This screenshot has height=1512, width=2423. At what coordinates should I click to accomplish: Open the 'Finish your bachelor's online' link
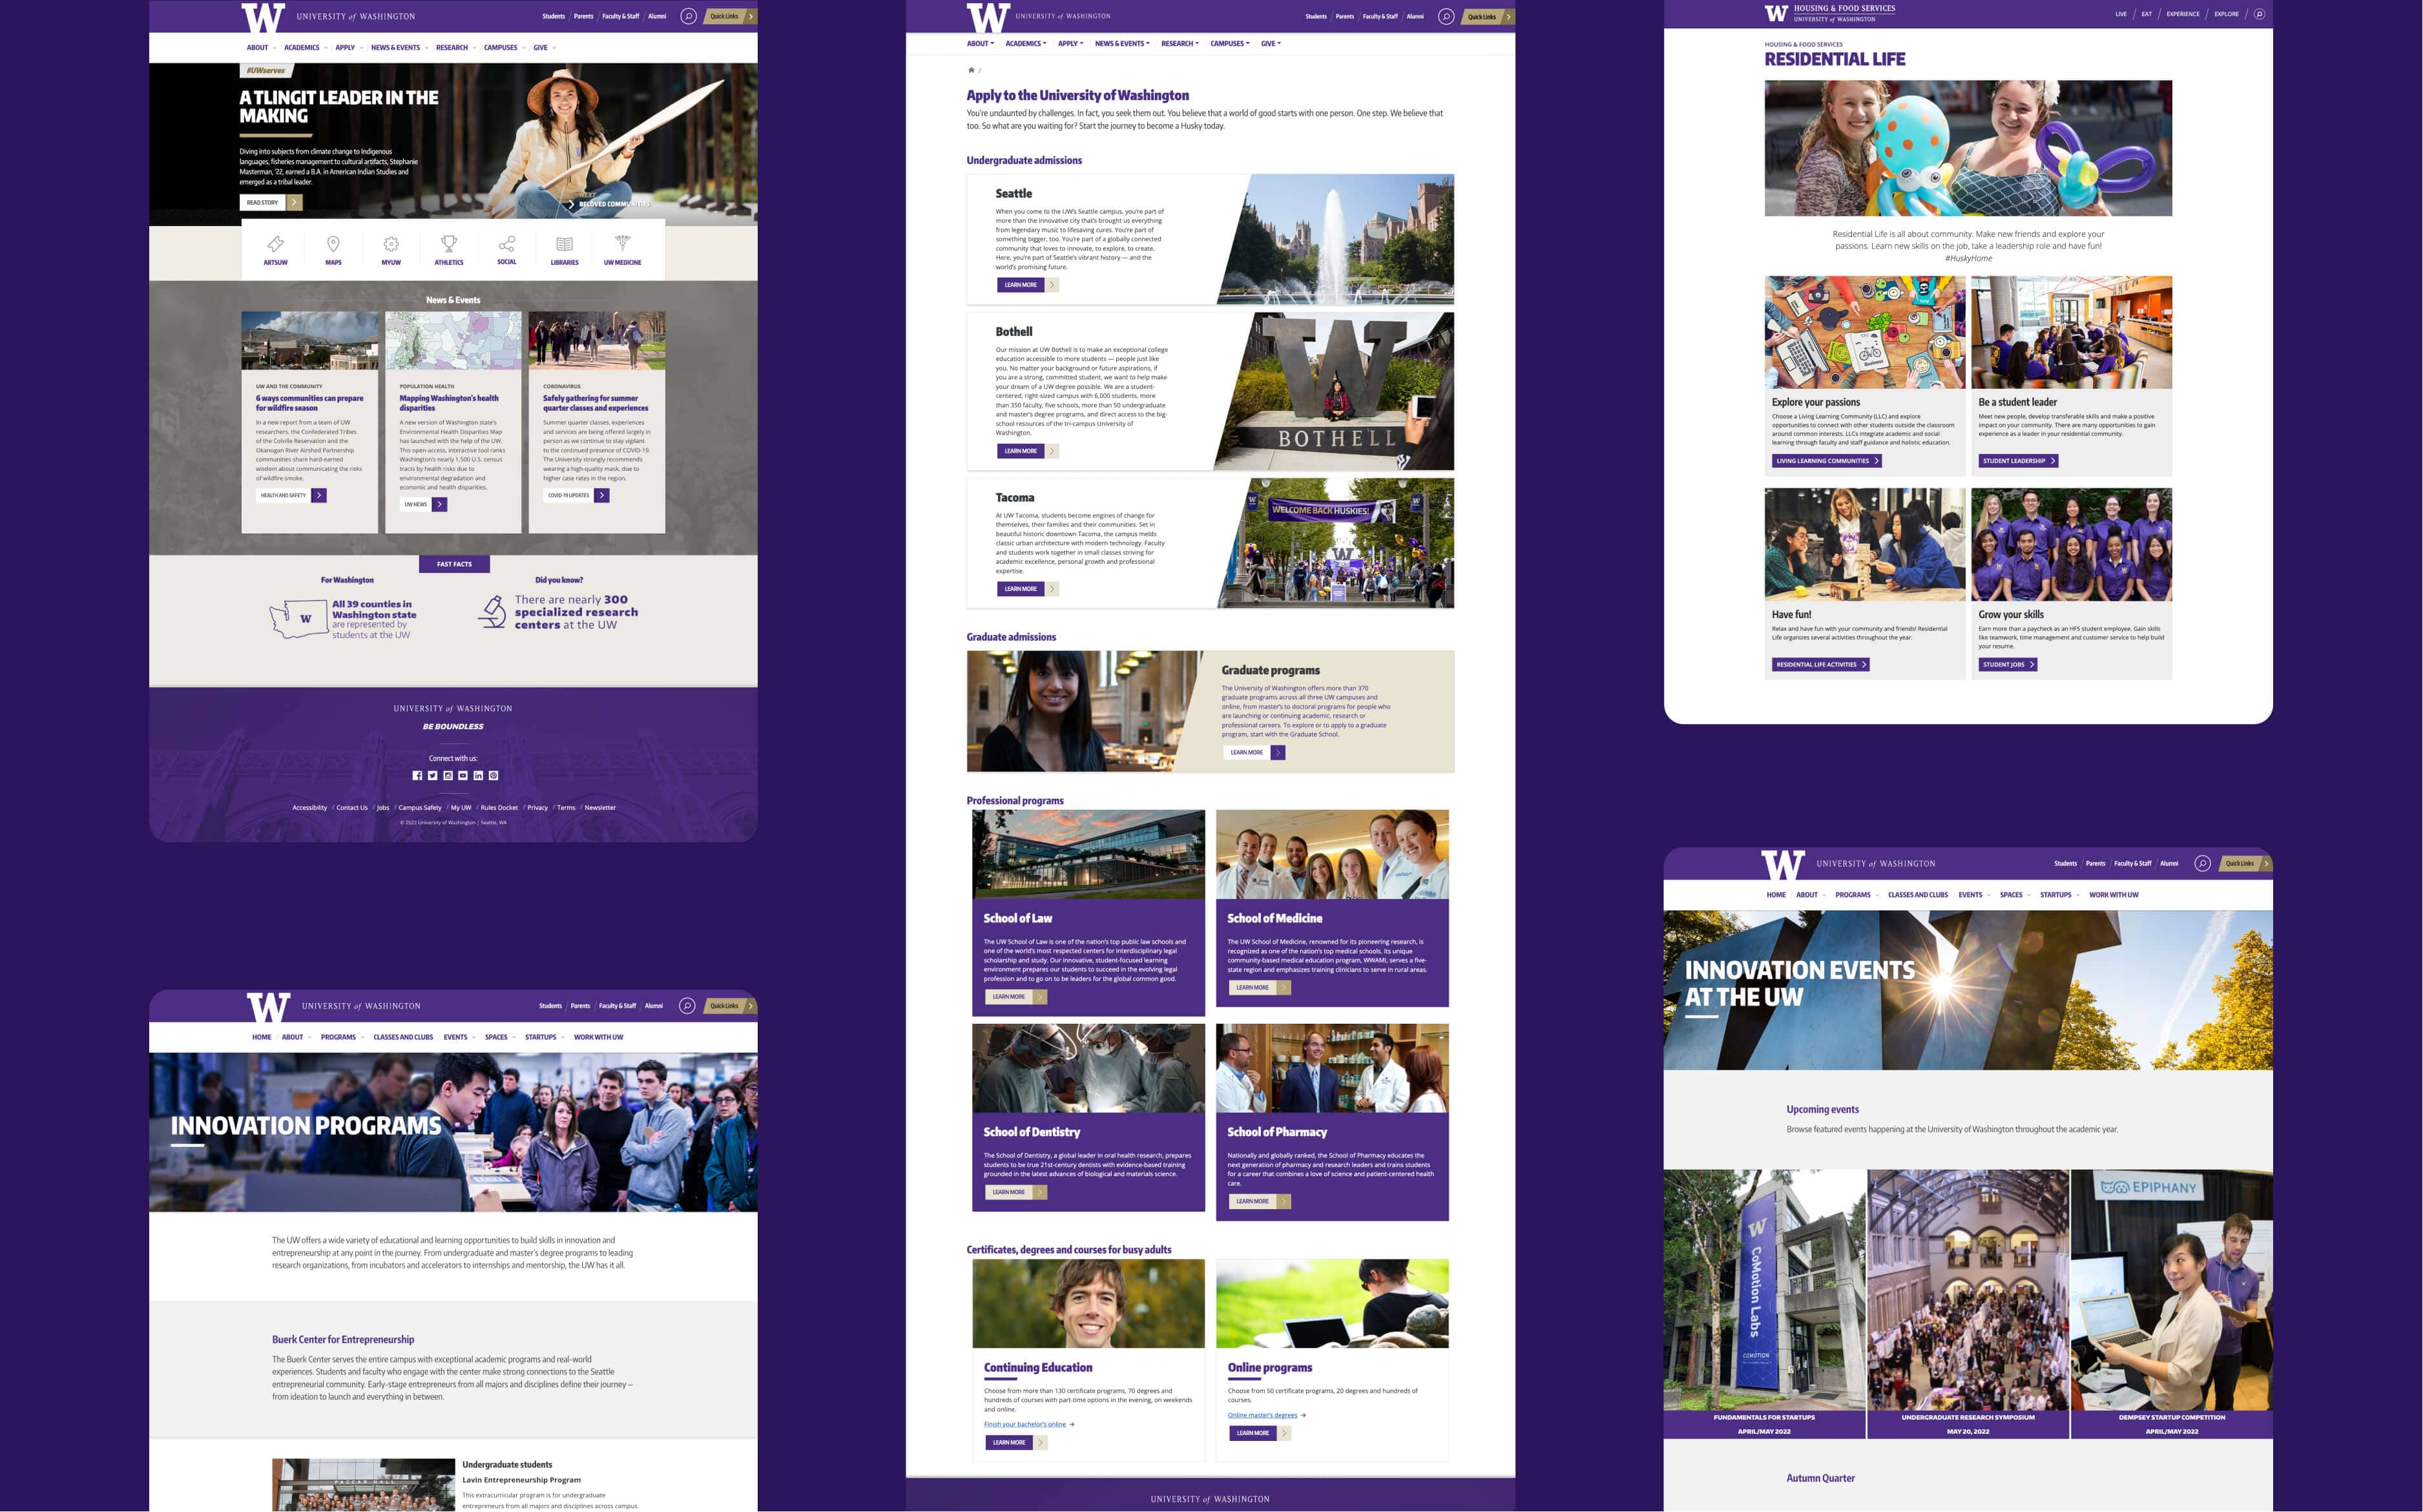point(1024,1424)
